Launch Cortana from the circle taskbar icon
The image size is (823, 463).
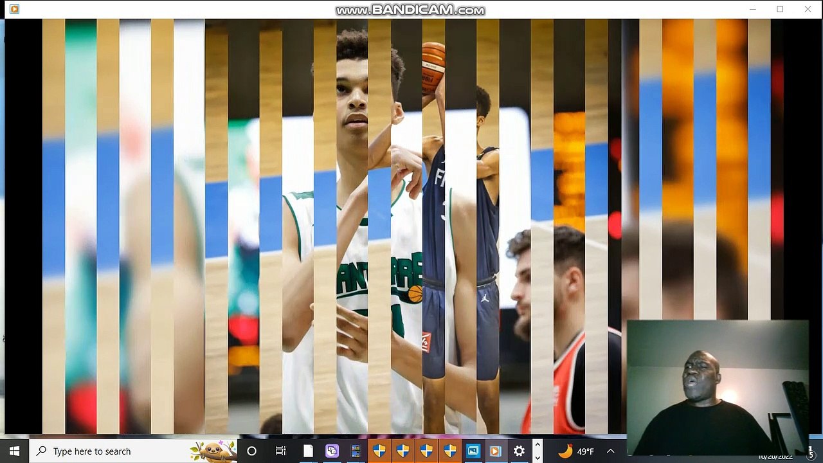(252, 451)
